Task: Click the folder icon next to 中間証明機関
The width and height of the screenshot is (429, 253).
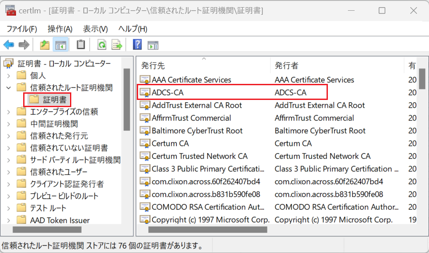Action: click(x=21, y=124)
